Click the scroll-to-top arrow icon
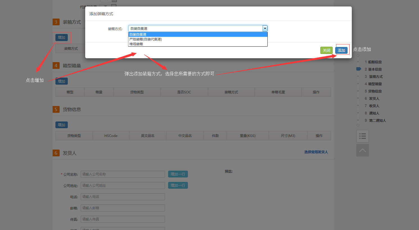This screenshot has width=419, height=230. (362, 150)
